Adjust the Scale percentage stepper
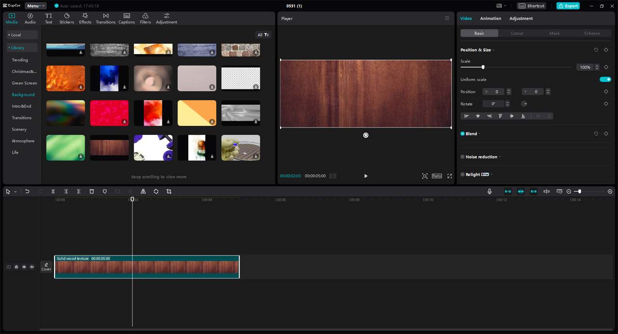The height and width of the screenshot is (334, 618). click(597, 67)
